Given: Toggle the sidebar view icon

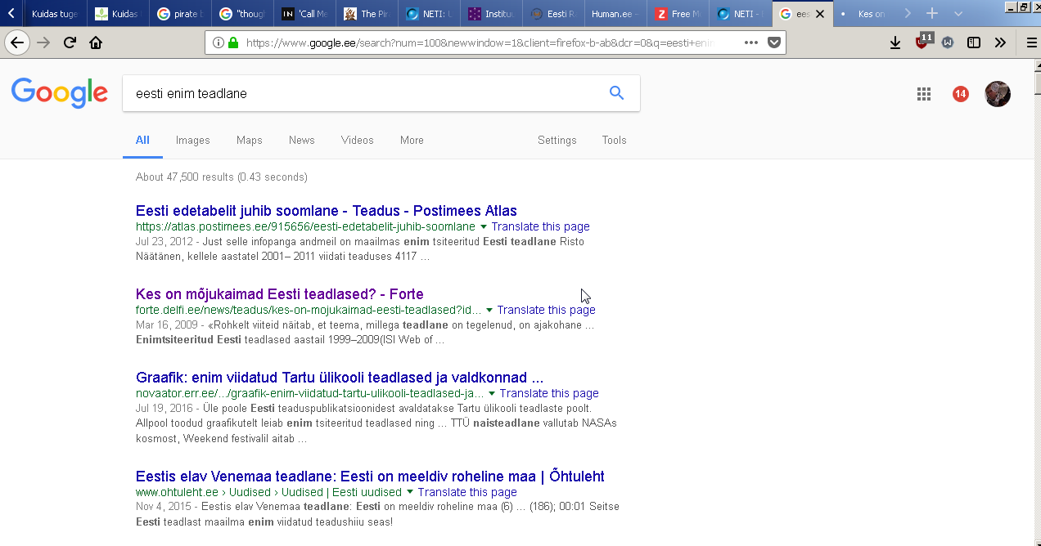Looking at the screenshot, I should point(974,43).
